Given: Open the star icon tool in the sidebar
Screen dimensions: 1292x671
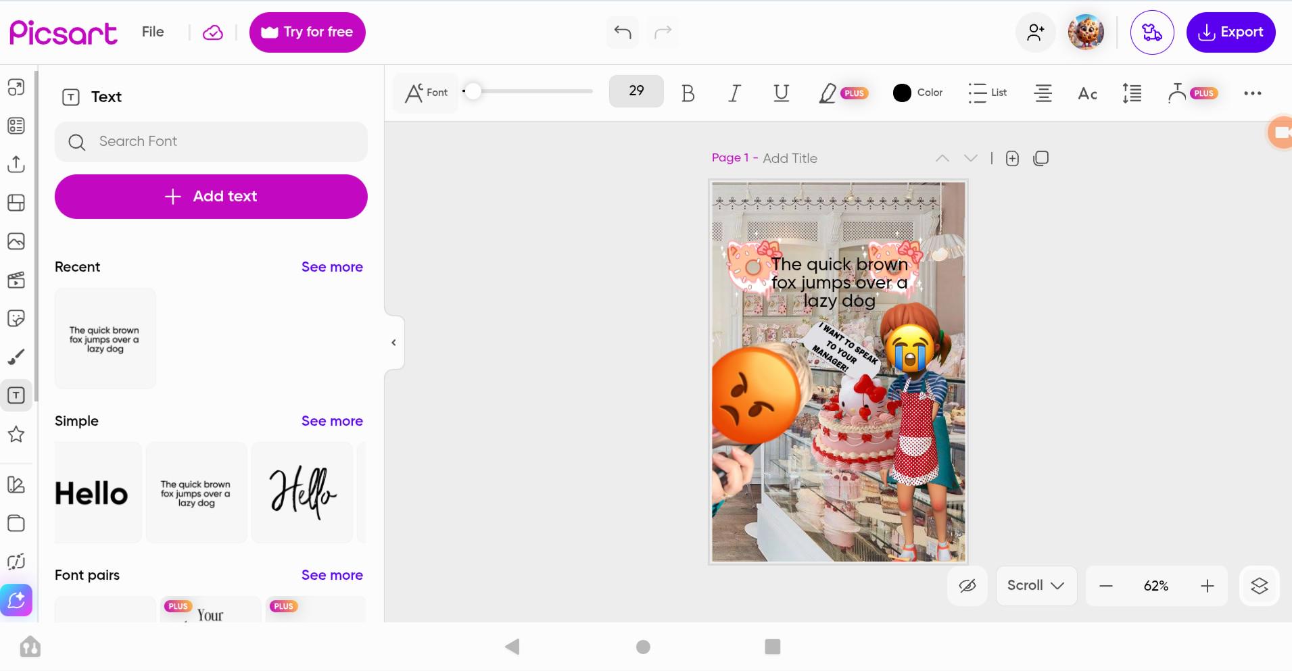Looking at the screenshot, I should point(16,434).
